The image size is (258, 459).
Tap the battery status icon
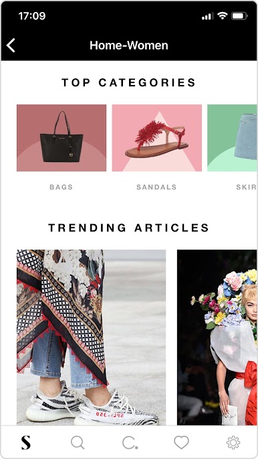pyautogui.click(x=239, y=16)
